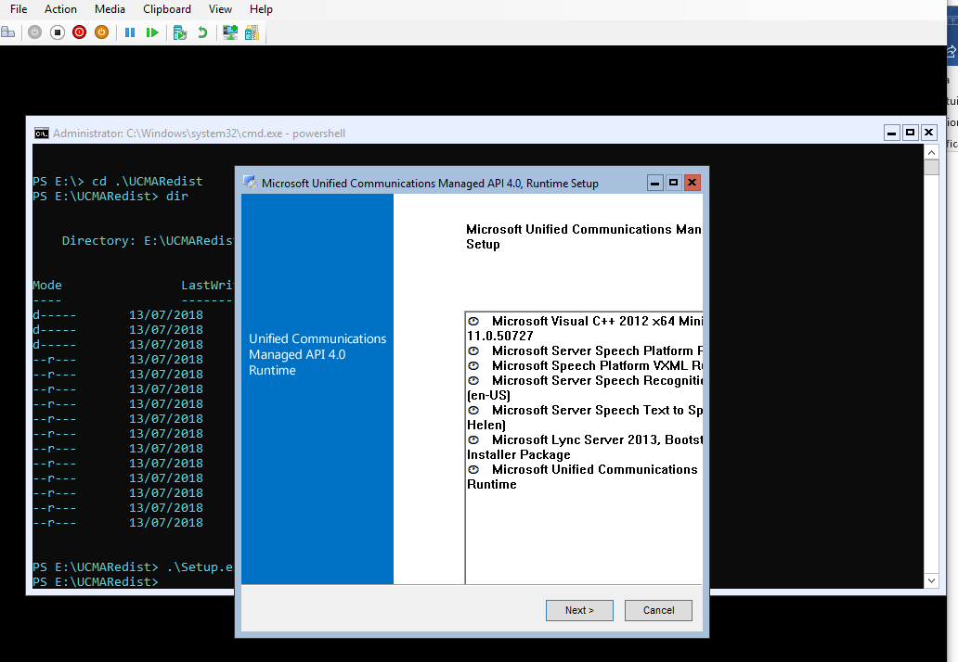Maximize the PowerShell console window
The height and width of the screenshot is (662, 958).
click(911, 133)
